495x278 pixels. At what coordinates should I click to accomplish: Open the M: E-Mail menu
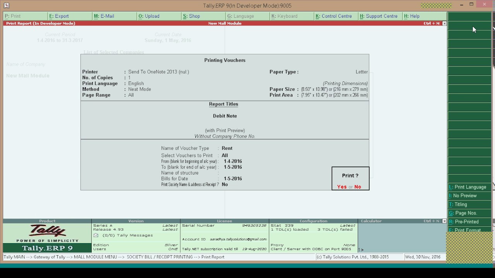(114, 16)
